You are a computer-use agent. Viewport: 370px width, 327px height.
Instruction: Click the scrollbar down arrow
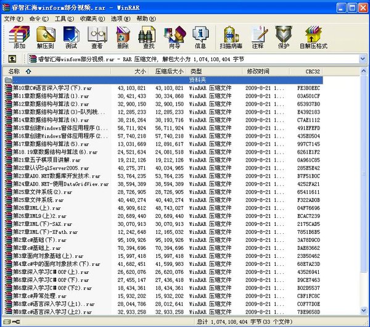(x=364, y=310)
